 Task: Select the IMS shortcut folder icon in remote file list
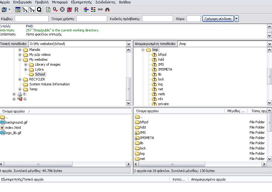coord(137,133)
